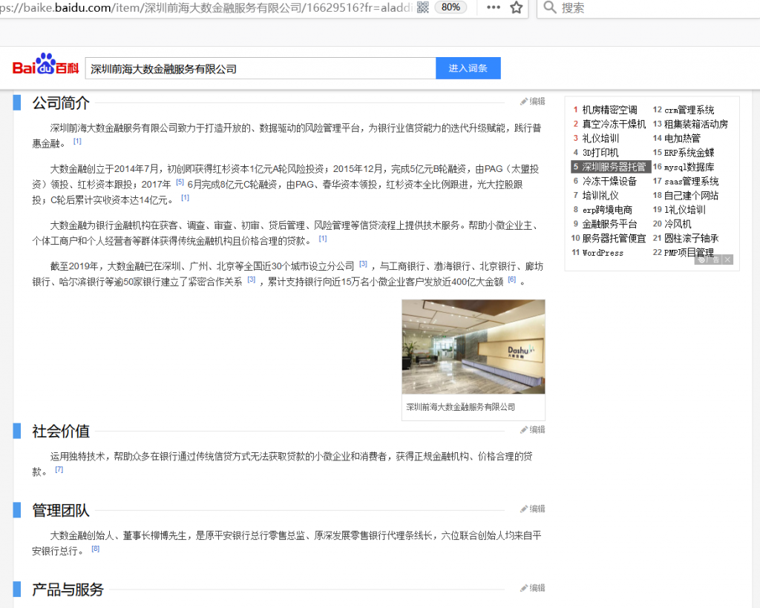Close the sidebar advertisement
Image resolution: width=760 pixels, height=608 pixels.
point(727,260)
